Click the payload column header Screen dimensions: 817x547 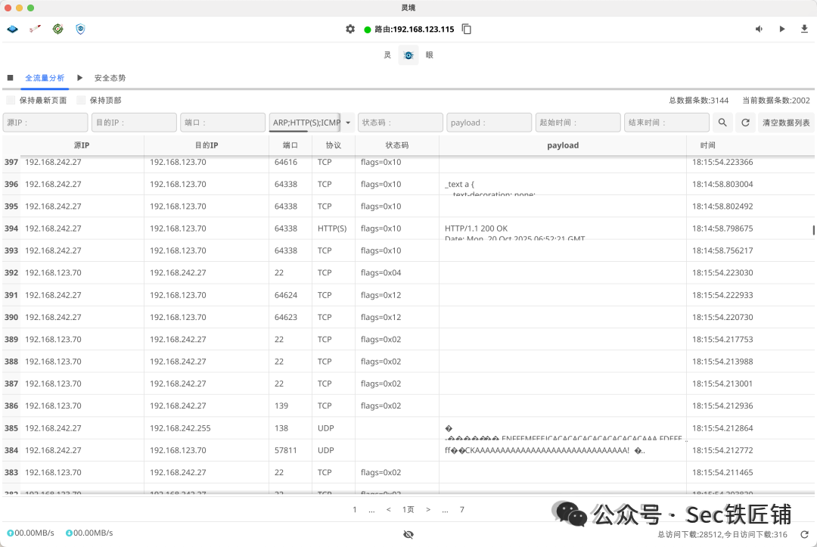pos(563,145)
